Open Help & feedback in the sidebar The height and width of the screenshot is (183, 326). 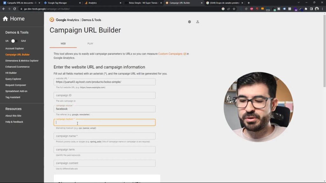14,122
